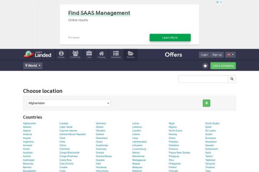Expand the World location dropdown
Viewport: 259px width, 172px height.
click(33, 66)
